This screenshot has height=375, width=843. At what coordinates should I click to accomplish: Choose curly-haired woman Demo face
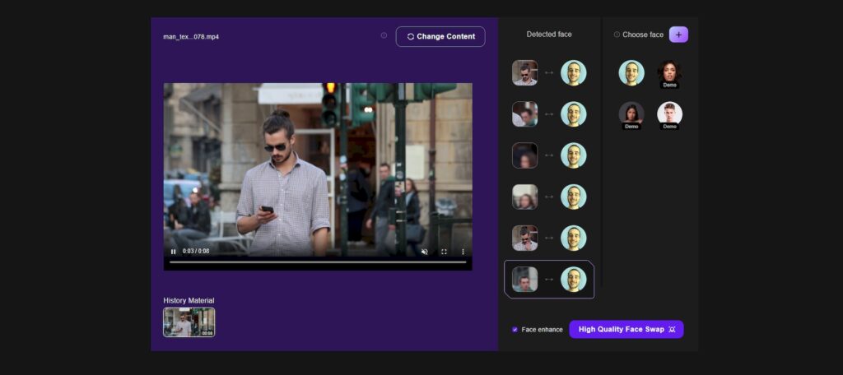(x=669, y=72)
